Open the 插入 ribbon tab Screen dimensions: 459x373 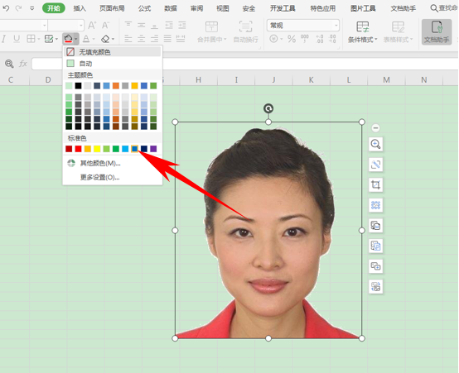pos(80,8)
